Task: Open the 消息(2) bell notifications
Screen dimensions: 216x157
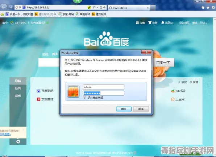Action: click(167, 22)
